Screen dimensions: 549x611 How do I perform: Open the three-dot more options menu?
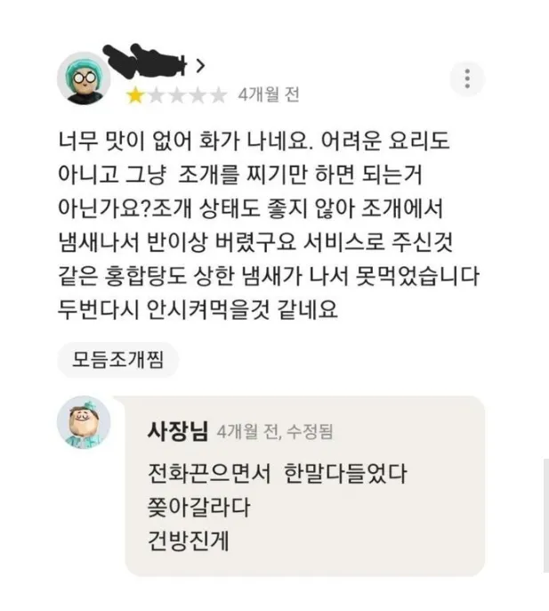click(467, 78)
